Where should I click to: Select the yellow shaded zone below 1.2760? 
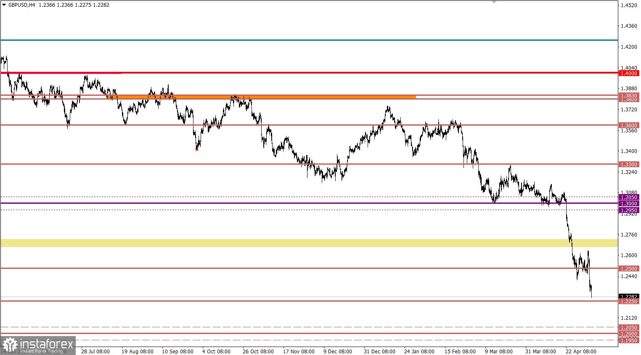pyautogui.click(x=309, y=243)
